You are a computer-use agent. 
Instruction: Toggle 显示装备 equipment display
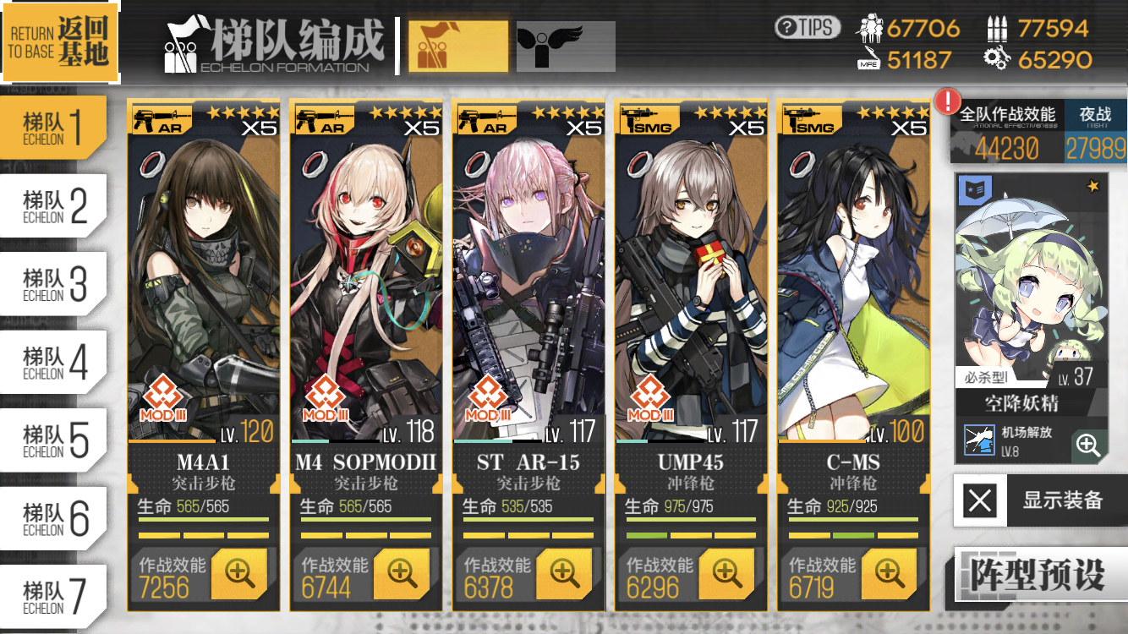[1040, 500]
